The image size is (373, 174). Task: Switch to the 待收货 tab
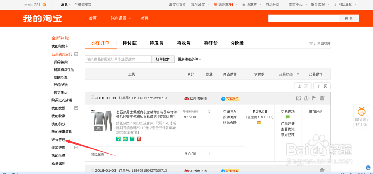tap(184, 43)
